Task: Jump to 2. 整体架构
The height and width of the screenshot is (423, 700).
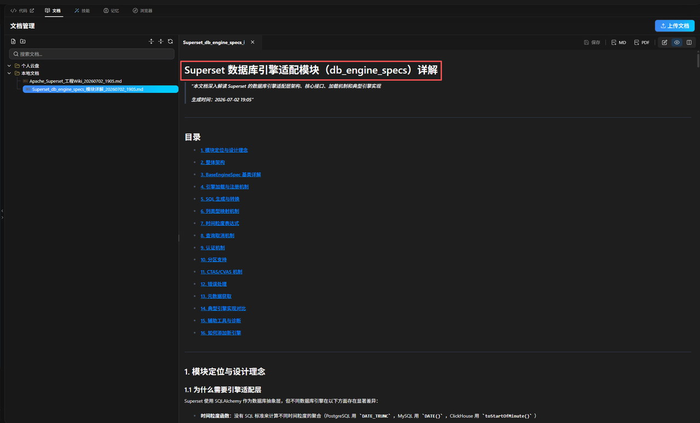Action: coord(213,163)
